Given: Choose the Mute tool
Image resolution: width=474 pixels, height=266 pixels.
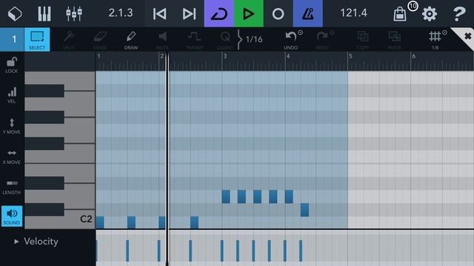Looking at the screenshot, I should [x=162, y=40].
